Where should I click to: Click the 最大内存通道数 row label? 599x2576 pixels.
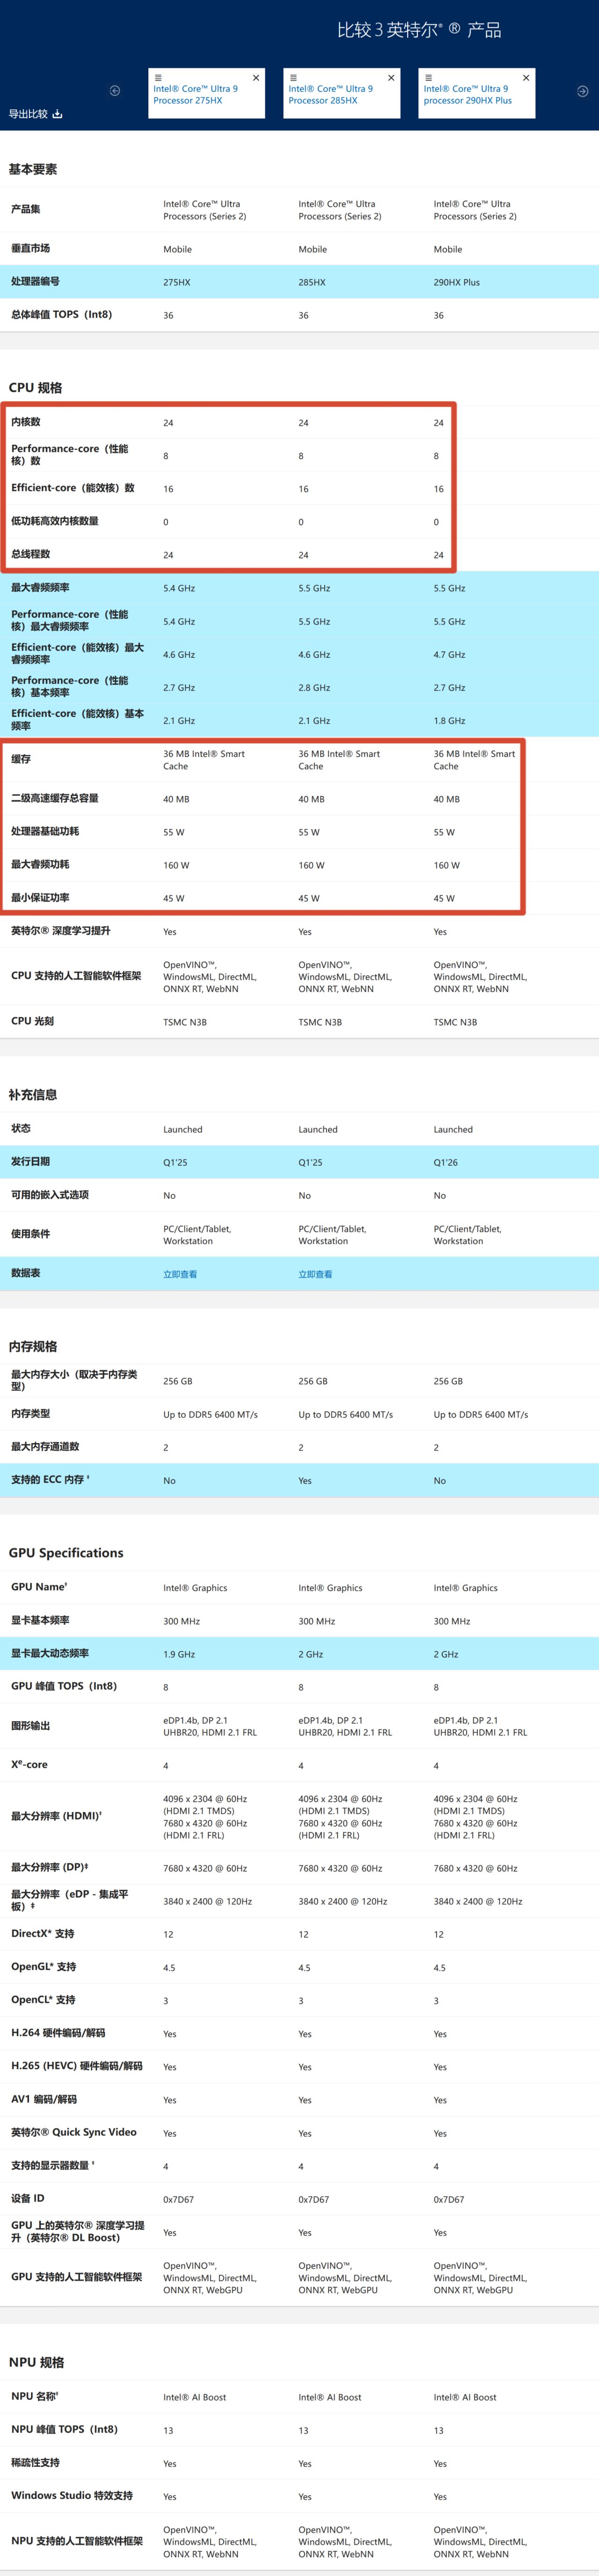[45, 1447]
